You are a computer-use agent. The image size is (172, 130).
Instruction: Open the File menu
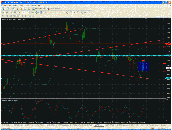tap(5, 5)
